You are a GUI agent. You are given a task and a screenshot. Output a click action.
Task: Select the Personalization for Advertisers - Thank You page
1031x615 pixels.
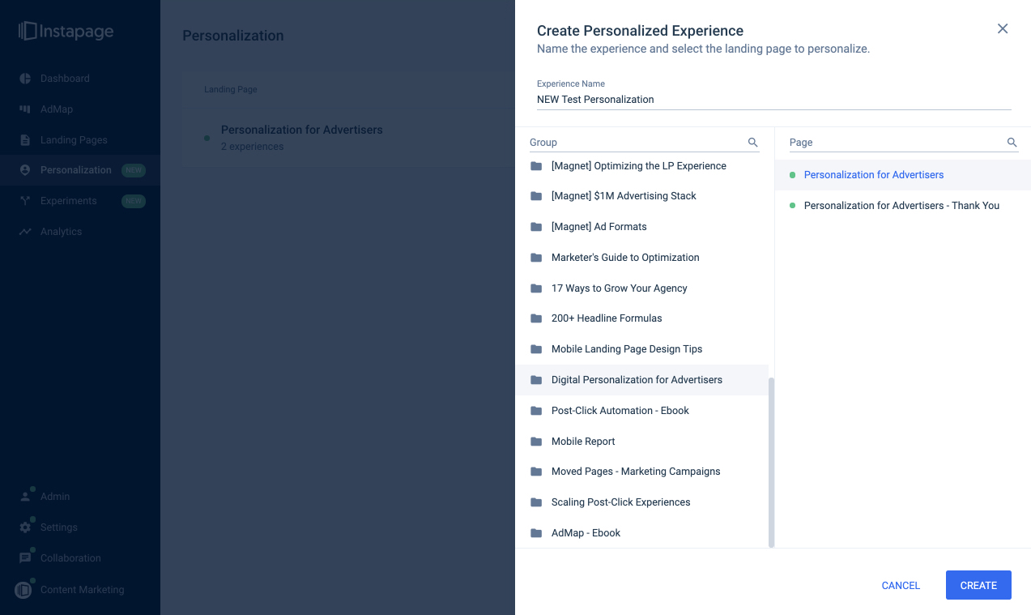coord(901,205)
